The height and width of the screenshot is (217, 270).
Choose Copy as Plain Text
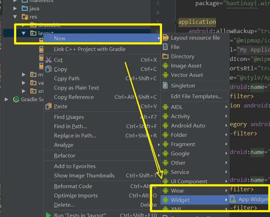pyautogui.click(x=102, y=87)
